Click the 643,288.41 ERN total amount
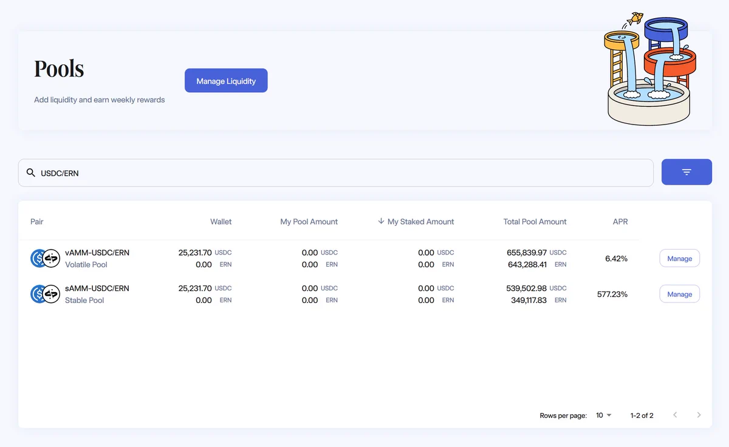 pos(536,265)
